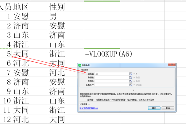Select number cell 12

click(6, 119)
